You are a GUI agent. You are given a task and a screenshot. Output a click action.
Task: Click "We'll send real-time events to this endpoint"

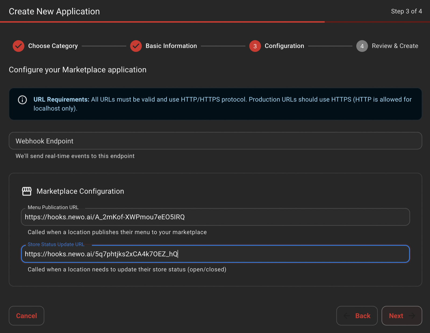tap(75, 156)
